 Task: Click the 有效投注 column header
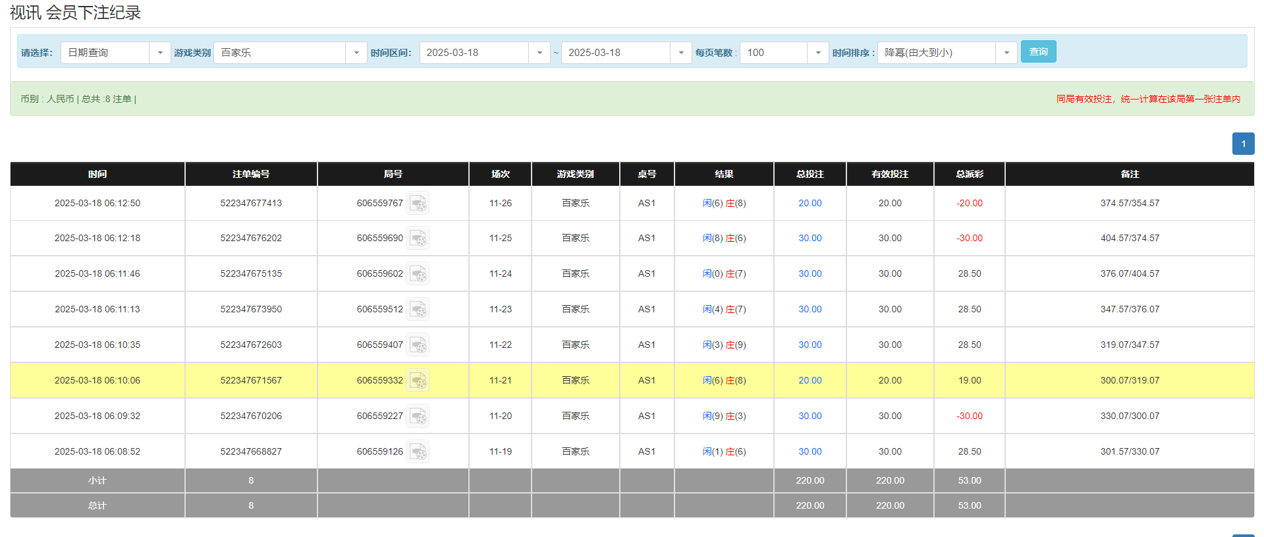pyautogui.click(x=890, y=174)
